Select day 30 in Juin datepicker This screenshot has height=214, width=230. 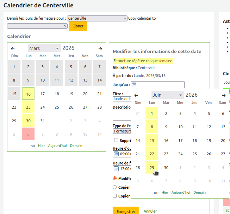click(166, 168)
